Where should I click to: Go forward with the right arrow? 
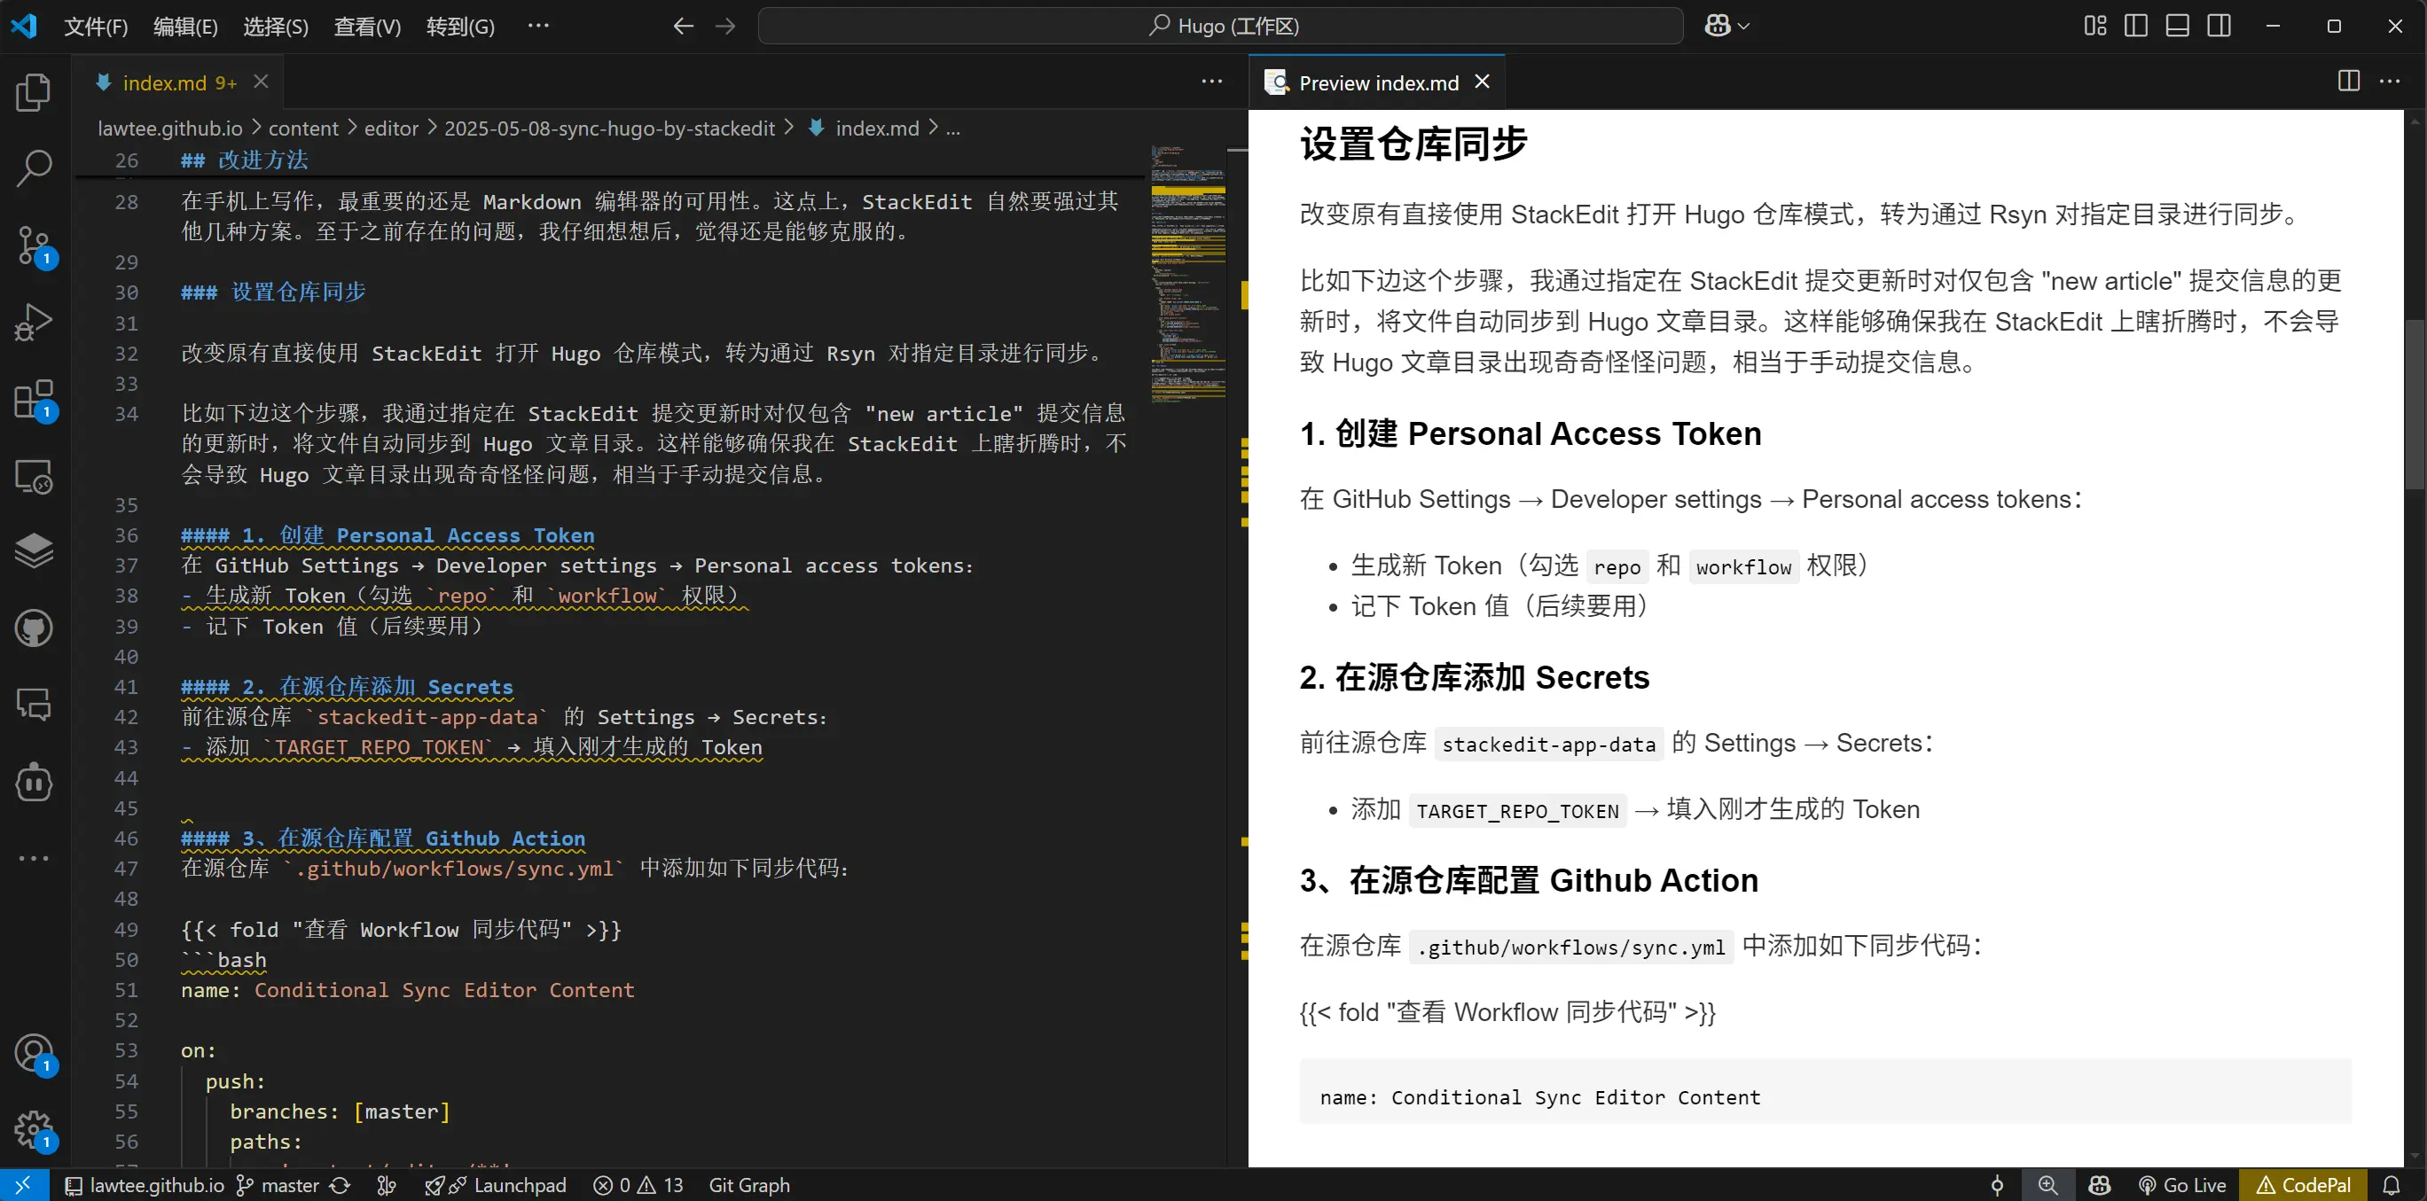[724, 27]
